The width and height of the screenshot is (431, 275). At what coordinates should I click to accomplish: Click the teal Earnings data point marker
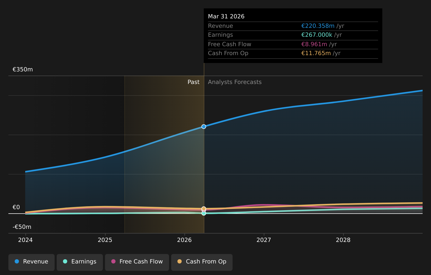point(204,213)
